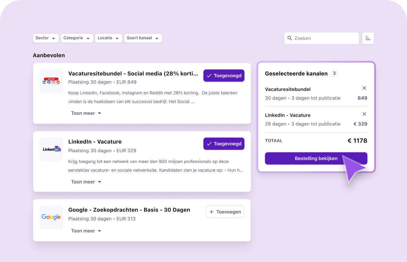Toggle Toegevoegd on the social media bundle
The image size is (407, 262).
[x=224, y=76]
